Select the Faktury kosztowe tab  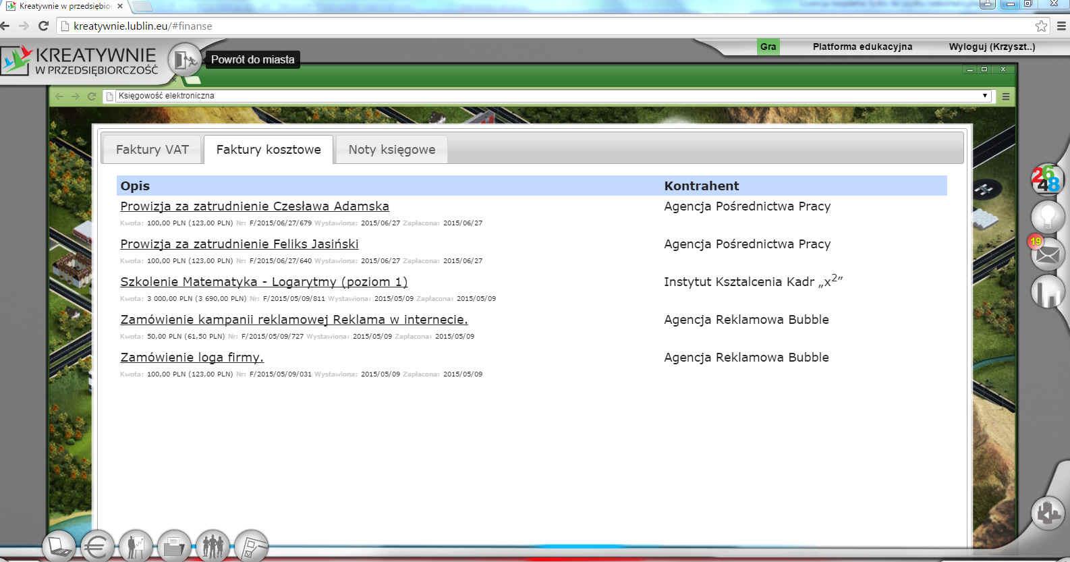(269, 150)
